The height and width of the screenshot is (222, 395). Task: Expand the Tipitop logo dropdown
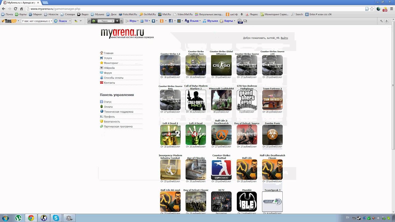(18, 21)
